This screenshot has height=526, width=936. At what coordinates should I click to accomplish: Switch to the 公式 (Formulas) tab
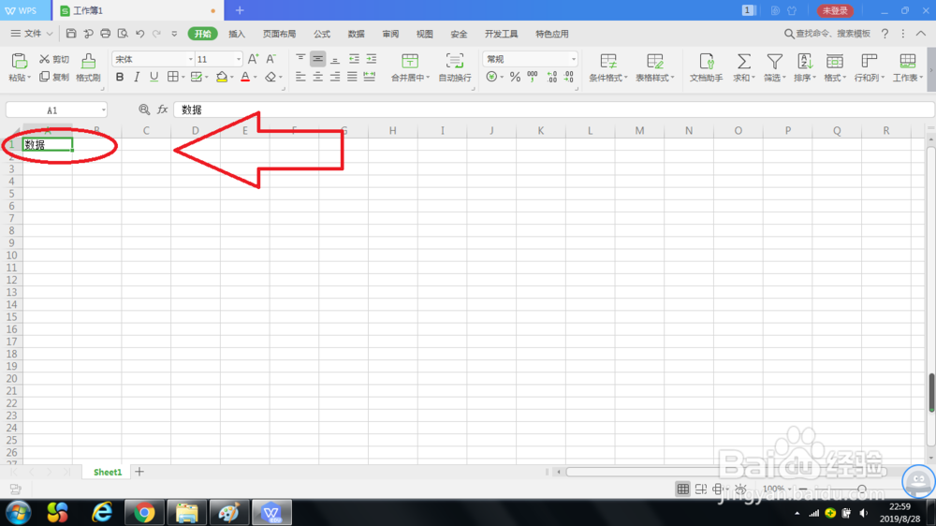point(322,34)
